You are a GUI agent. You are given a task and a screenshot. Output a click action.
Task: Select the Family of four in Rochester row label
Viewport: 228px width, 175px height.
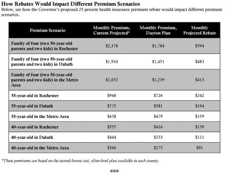click(x=44, y=46)
